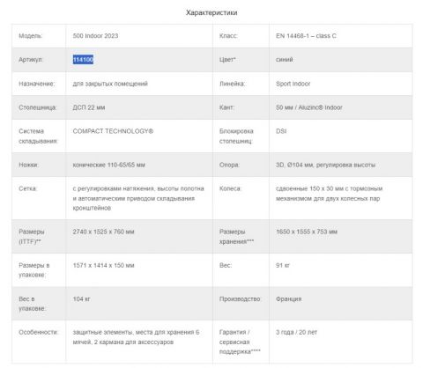Viewport: 423px width, 368px height.
Task: Click the highlighted article number 114100
Action: [x=83, y=60]
